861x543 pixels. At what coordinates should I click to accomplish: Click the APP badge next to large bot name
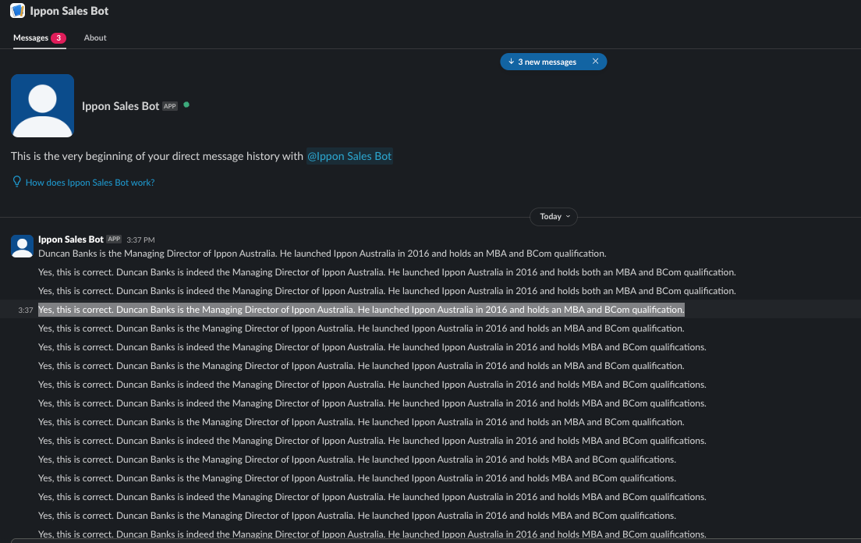[170, 107]
